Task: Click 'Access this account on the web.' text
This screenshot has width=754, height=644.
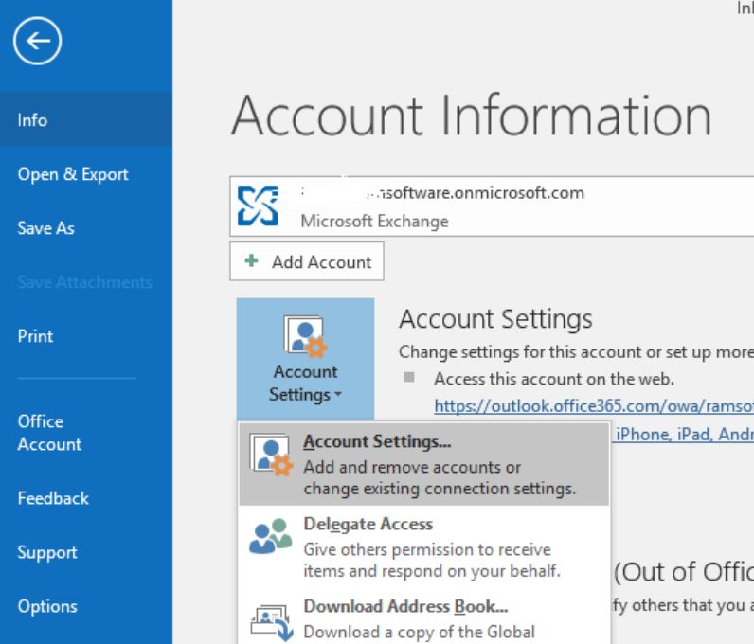Action: pos(554,379)
